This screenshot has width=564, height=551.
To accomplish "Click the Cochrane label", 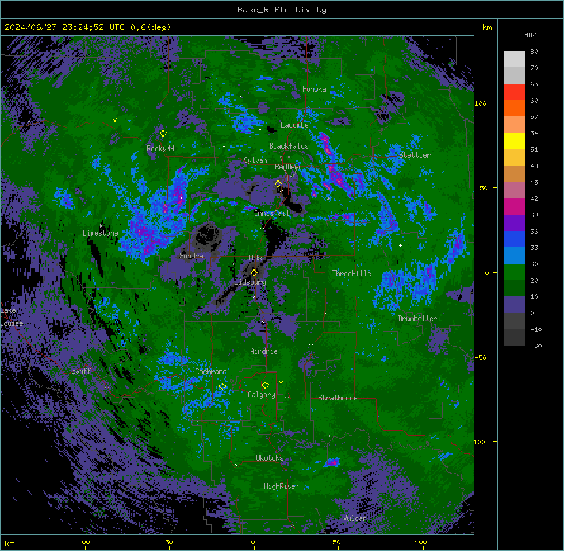I will tap(211, 372).
